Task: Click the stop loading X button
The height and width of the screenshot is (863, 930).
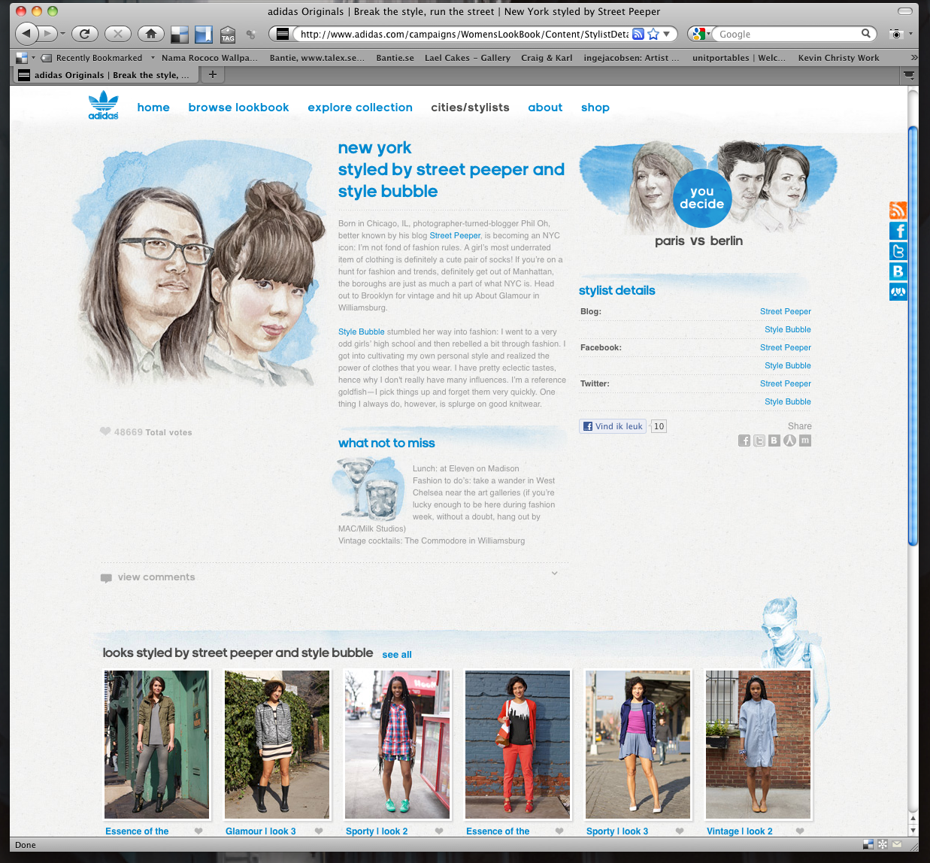Action: pos(118,34)
